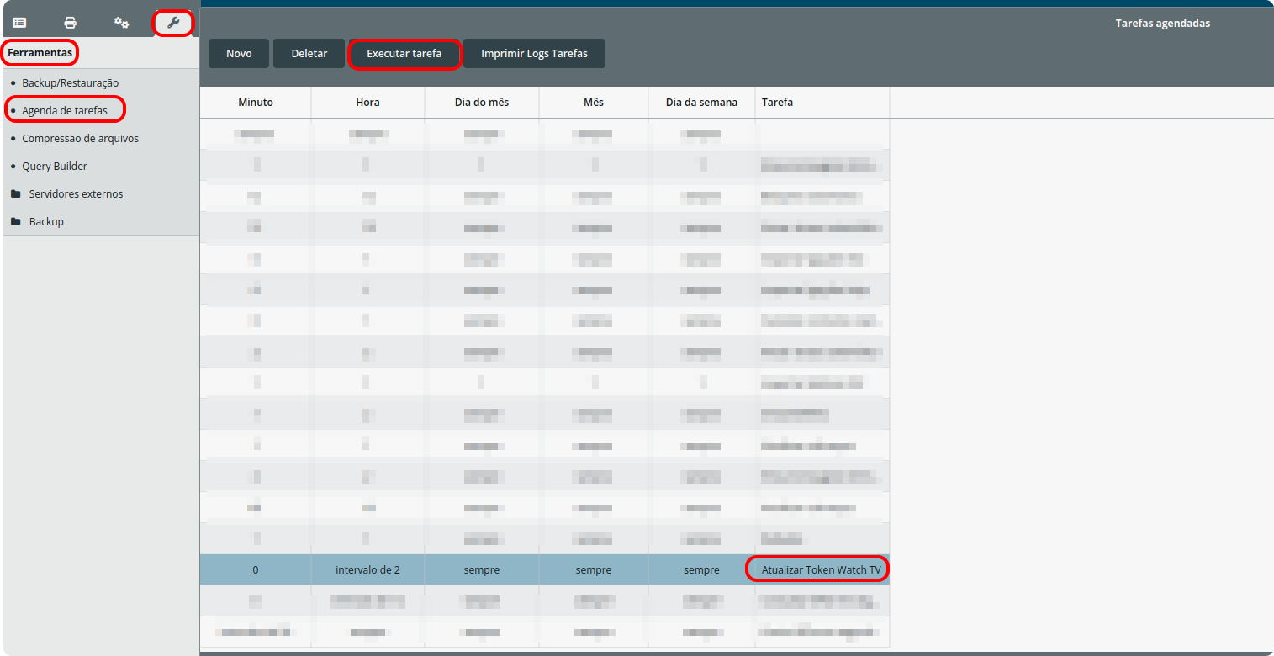Sort by the Minuto column header
This screenshot has width=1274, height=656.
coord(256,103)
